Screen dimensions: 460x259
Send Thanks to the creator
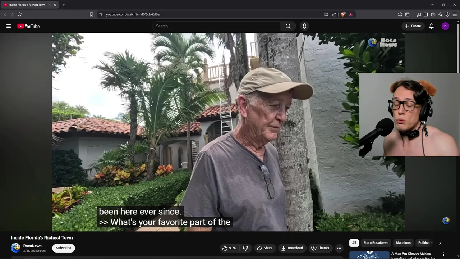coord(320,248)
